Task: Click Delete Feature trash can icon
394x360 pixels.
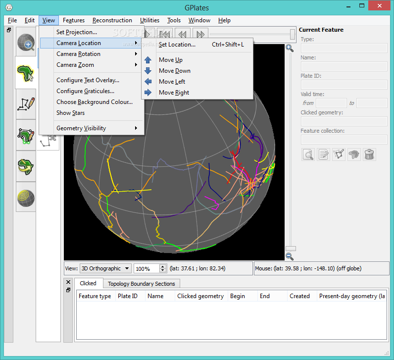Action: pos(369,154)
